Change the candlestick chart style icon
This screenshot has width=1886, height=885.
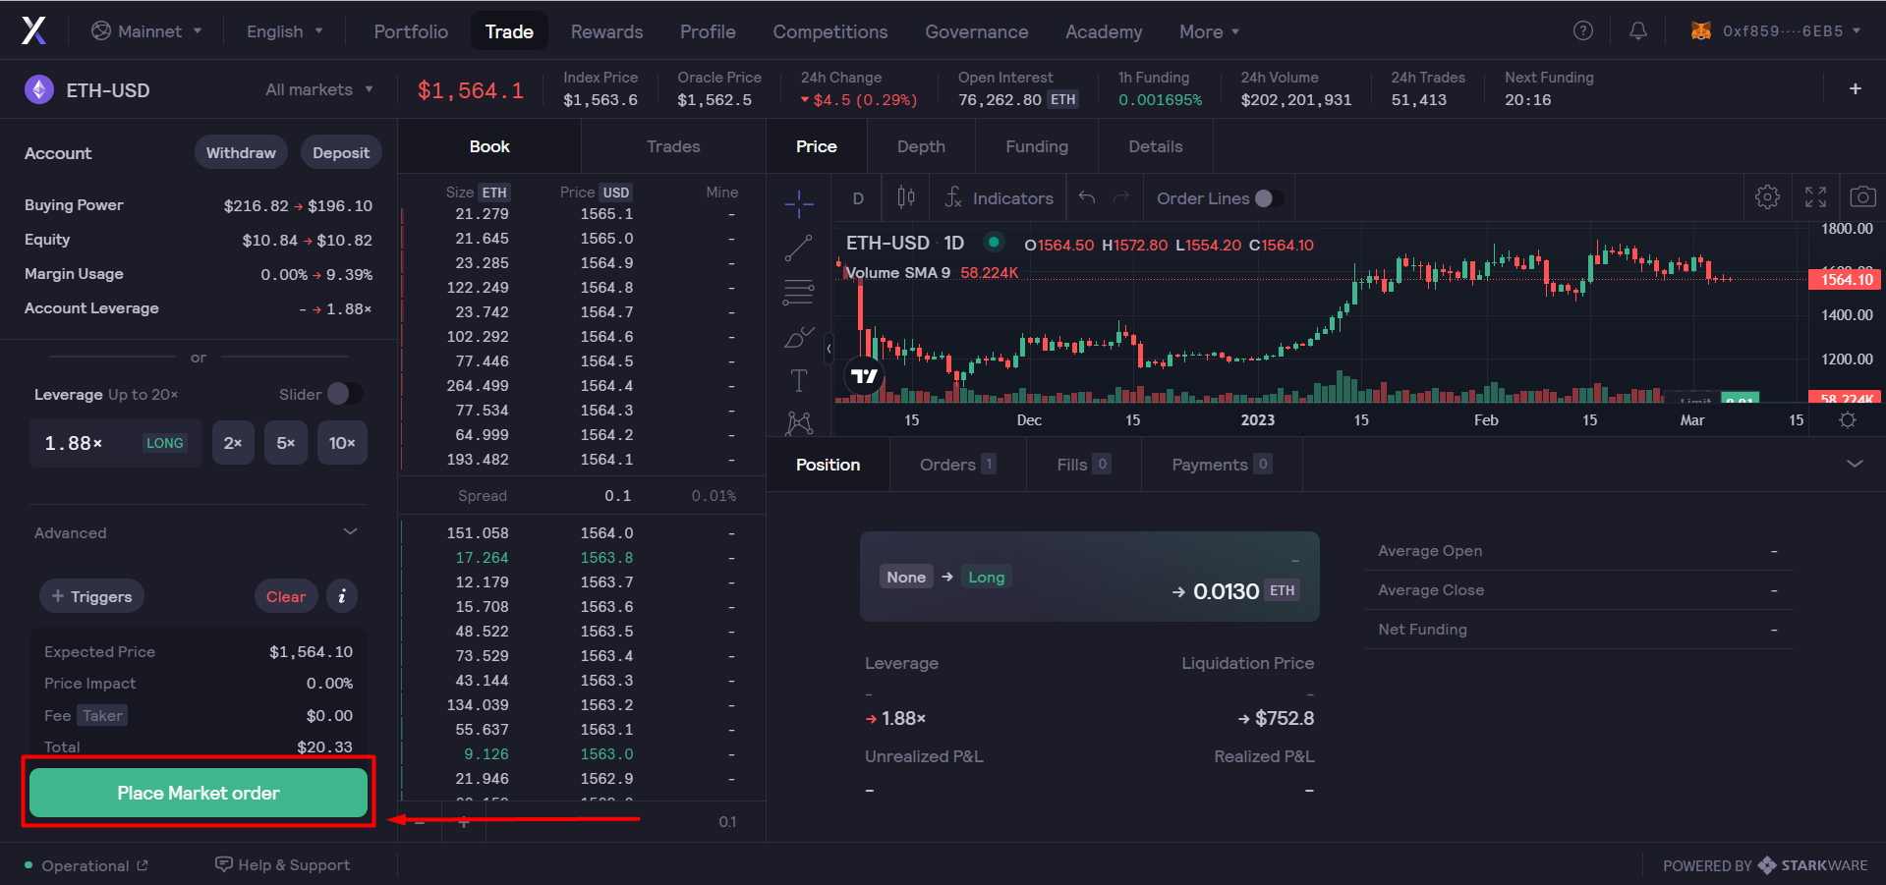pyautogui.click(x=906, y=197)
